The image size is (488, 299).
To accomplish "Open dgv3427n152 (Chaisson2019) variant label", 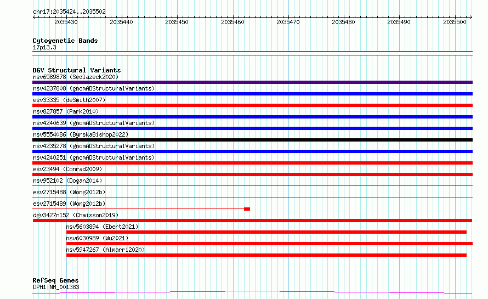I will 76,215.
